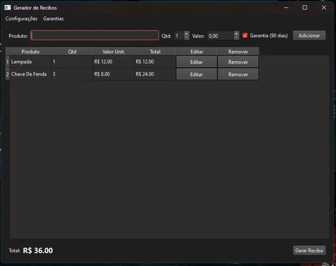Image resolution: width=336 pixels, height=266 pixels.
Task: Click the Remover column header
Action: (x=238, y=51)
